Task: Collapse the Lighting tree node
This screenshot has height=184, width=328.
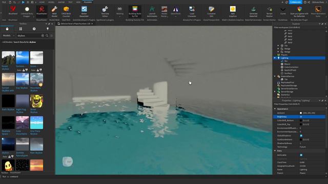Action: coord(275,58)
